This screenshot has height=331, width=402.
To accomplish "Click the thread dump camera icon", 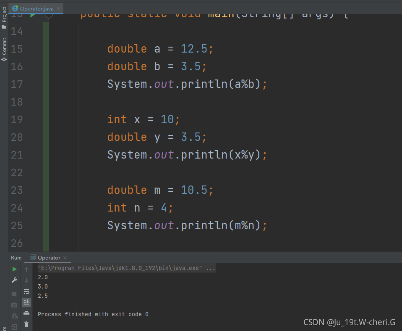I will 14,305.
